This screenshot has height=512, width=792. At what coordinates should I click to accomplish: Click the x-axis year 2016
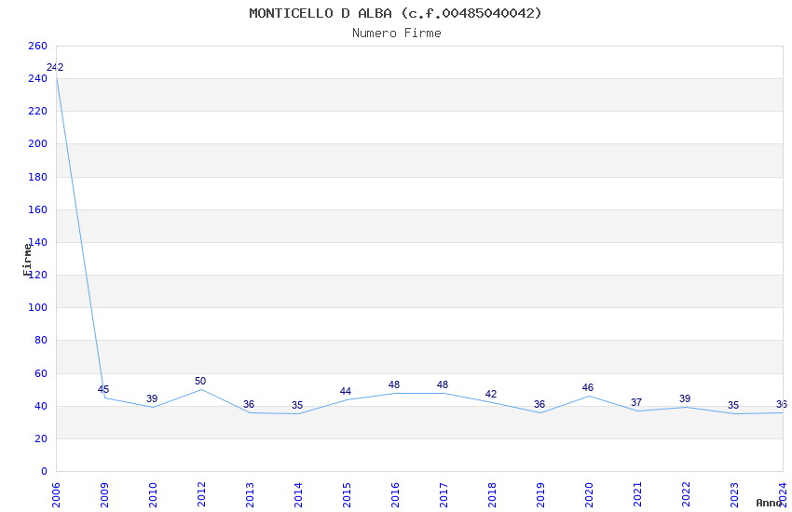[395, 495]
